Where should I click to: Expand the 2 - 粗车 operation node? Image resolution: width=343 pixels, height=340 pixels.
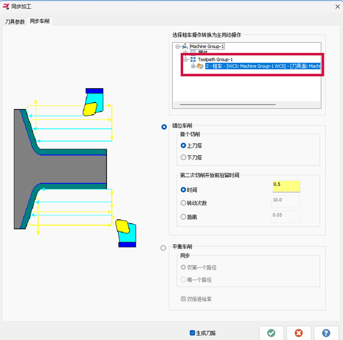194,66
